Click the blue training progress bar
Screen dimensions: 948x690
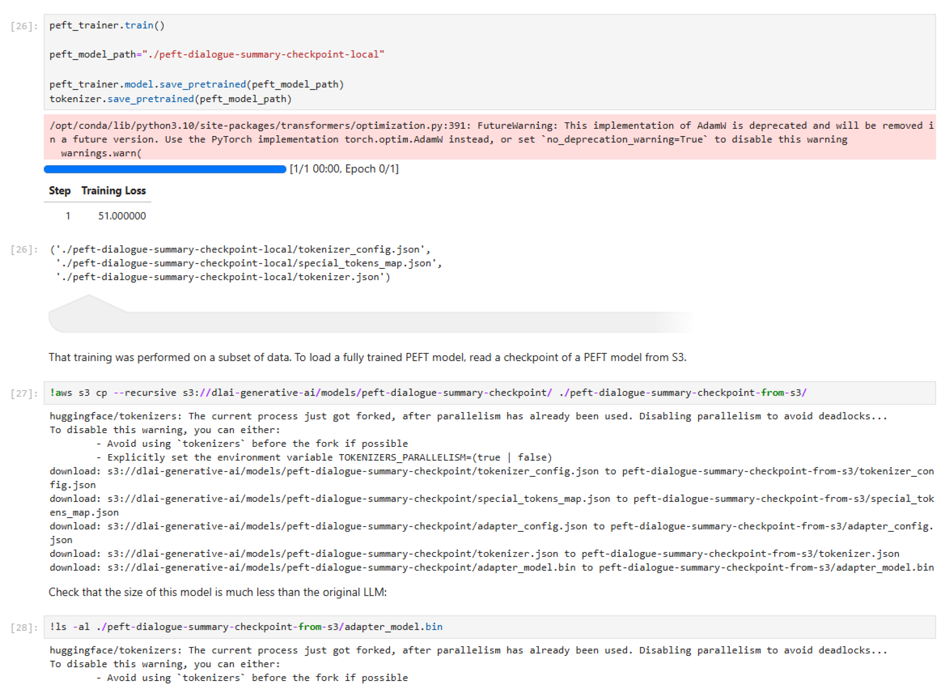point(165,169)
